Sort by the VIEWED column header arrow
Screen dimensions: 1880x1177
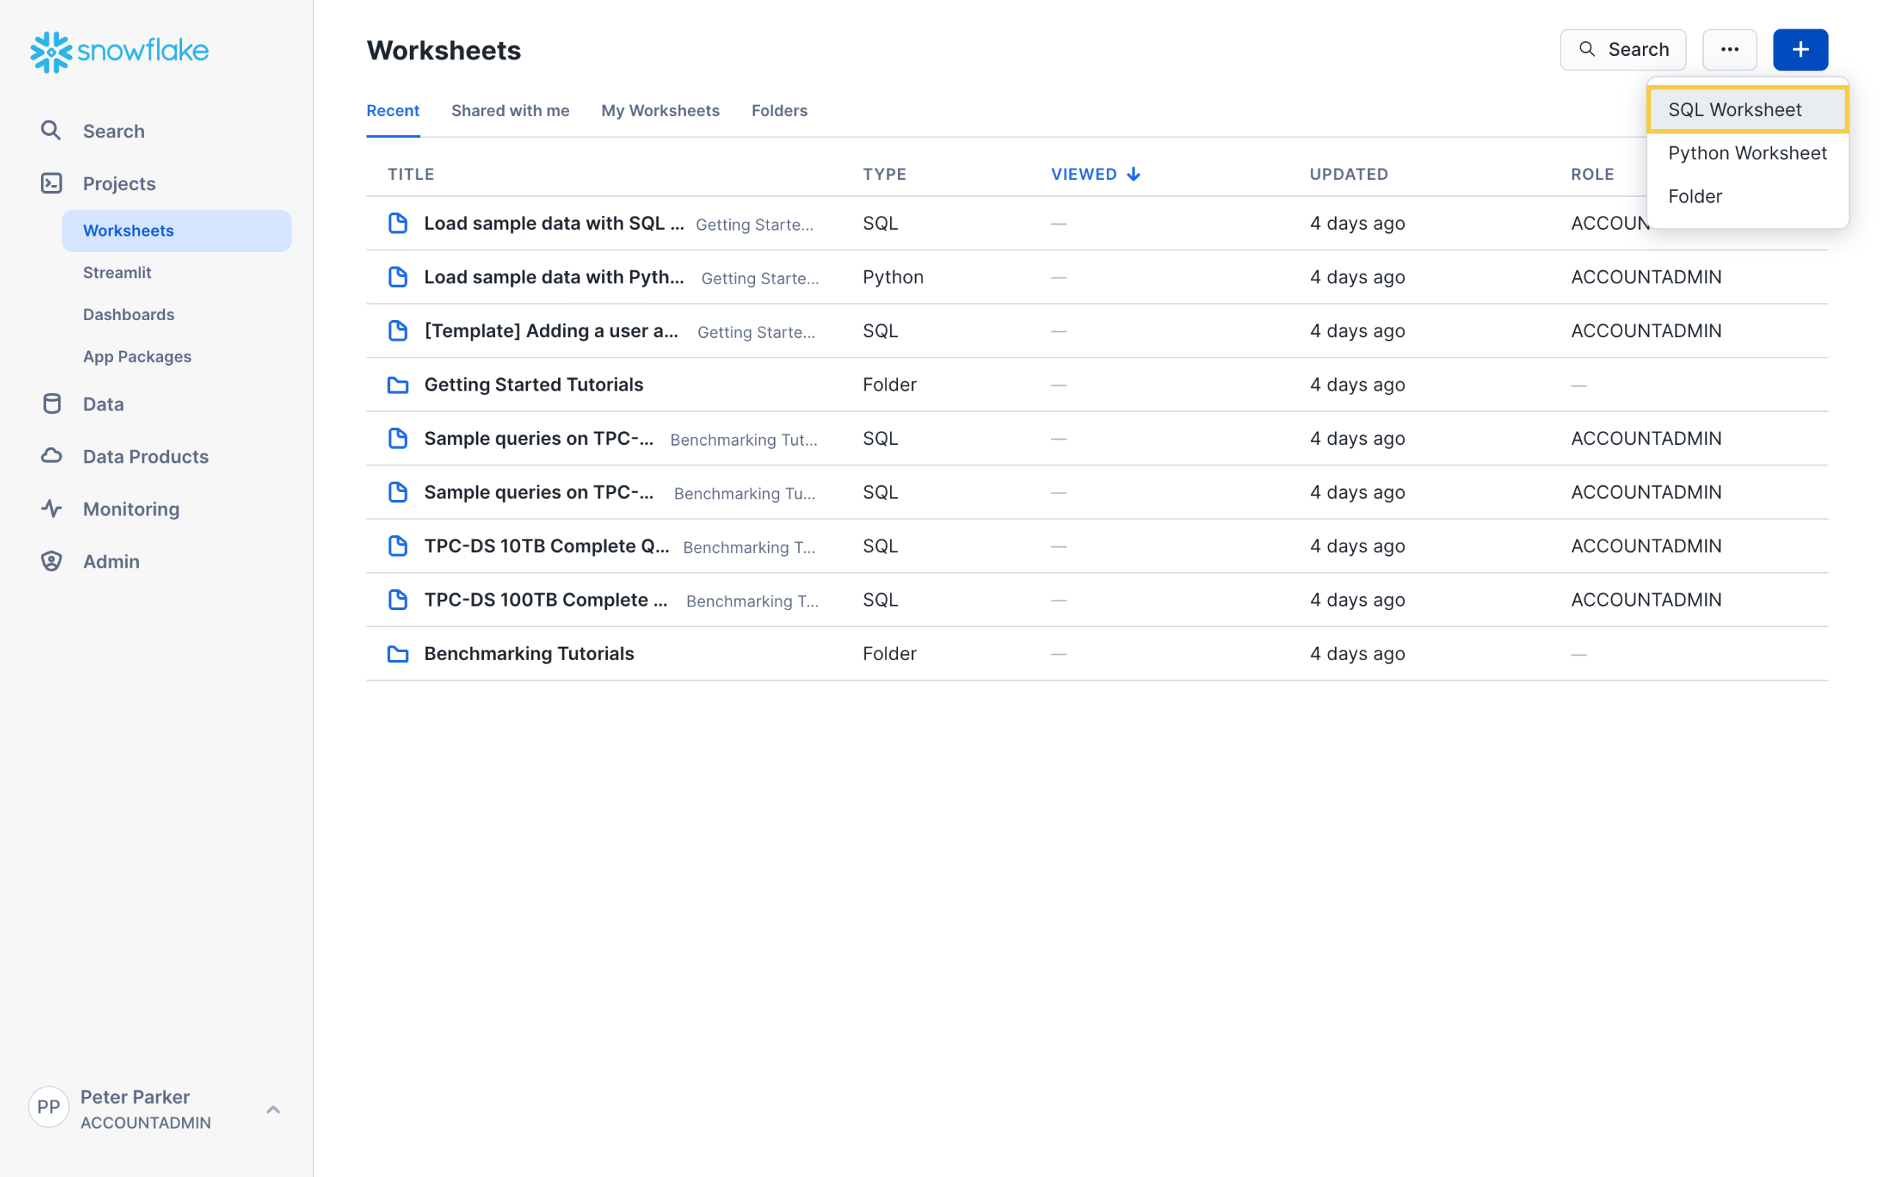[x=1133, y=174]
